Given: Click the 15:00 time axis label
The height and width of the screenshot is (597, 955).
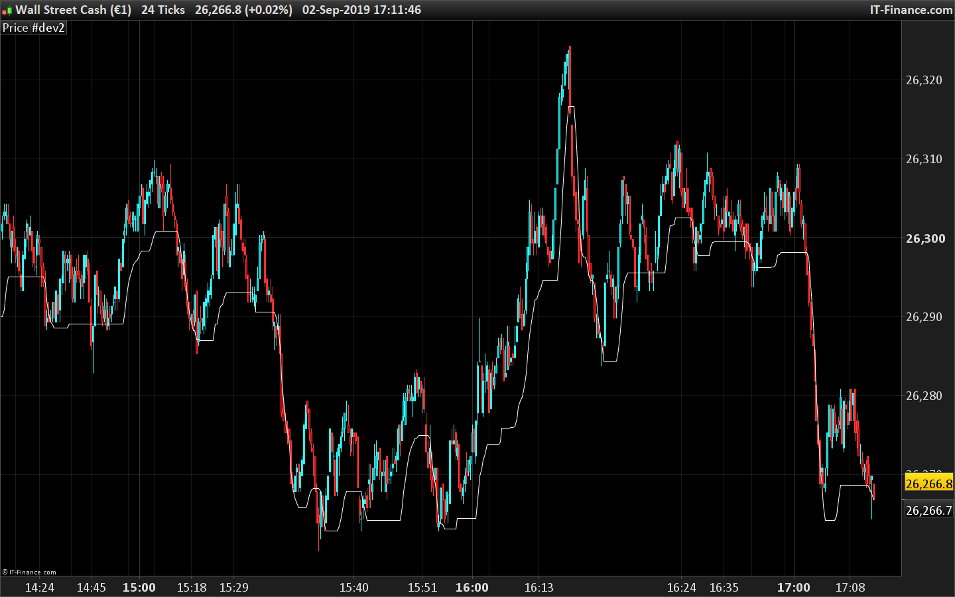Looking at the screenshot, I should 139,588.
